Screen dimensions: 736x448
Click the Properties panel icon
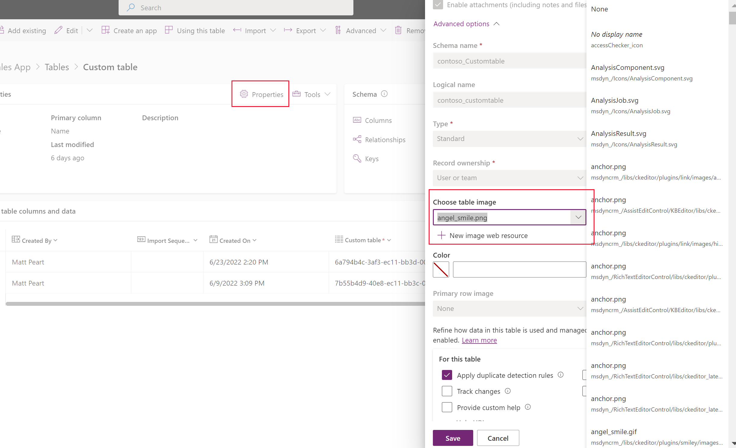pos(244,94)
